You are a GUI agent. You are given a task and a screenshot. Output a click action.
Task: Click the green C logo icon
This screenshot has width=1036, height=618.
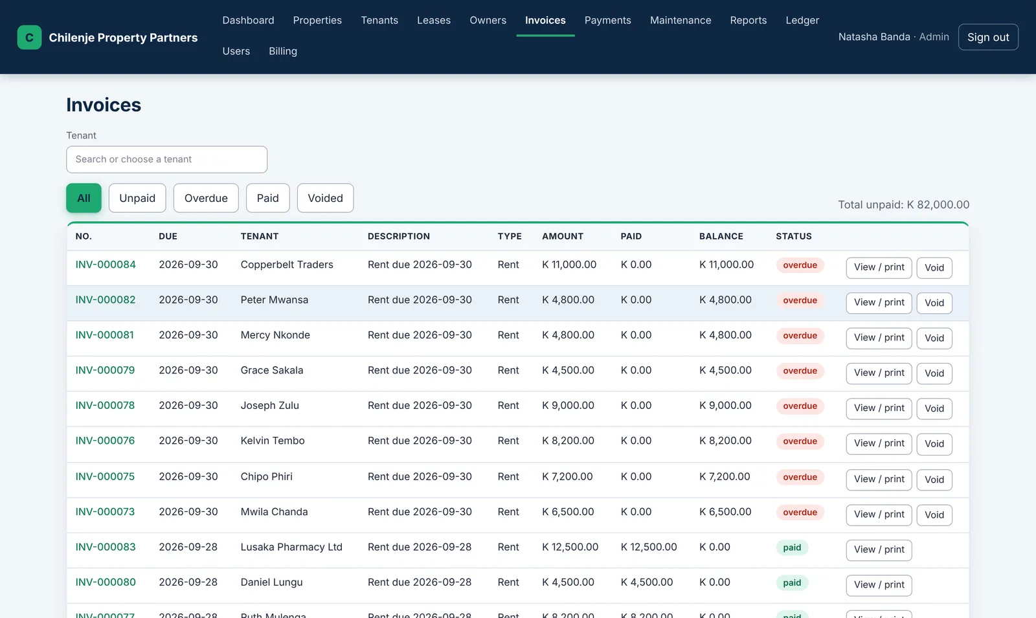[x=29, y=38]
